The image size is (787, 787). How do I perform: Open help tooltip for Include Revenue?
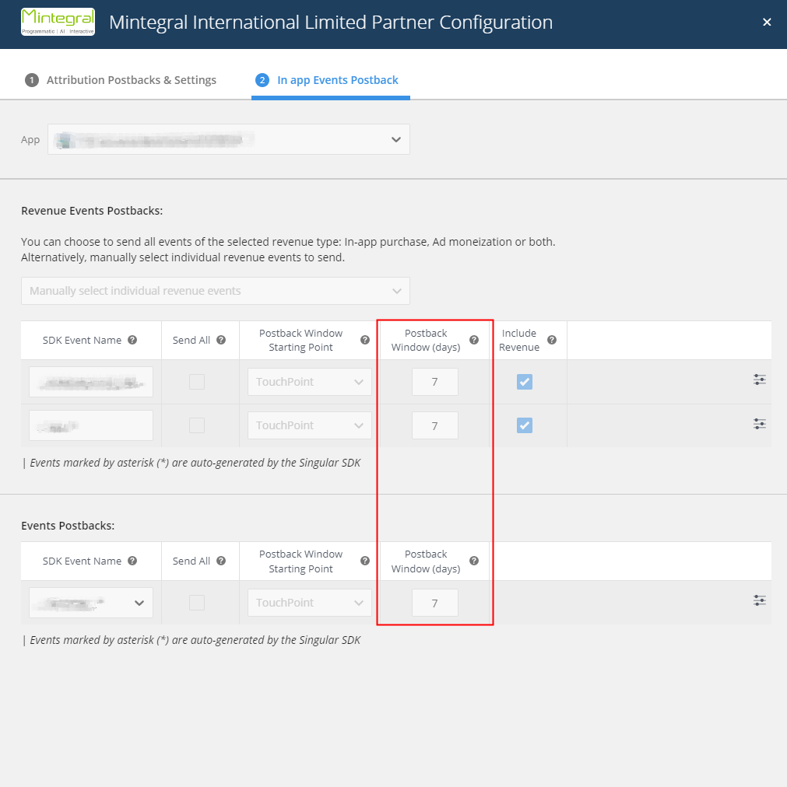pos(552,340)
